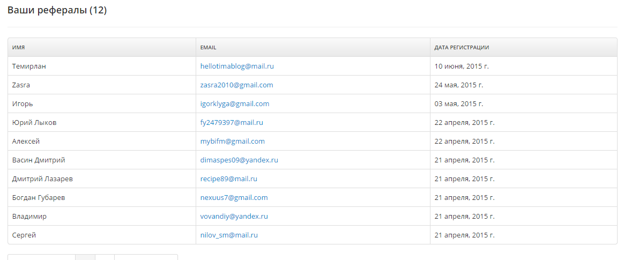
Task: Select the name Дмитрий Лазарев
Action: point(42,179)
